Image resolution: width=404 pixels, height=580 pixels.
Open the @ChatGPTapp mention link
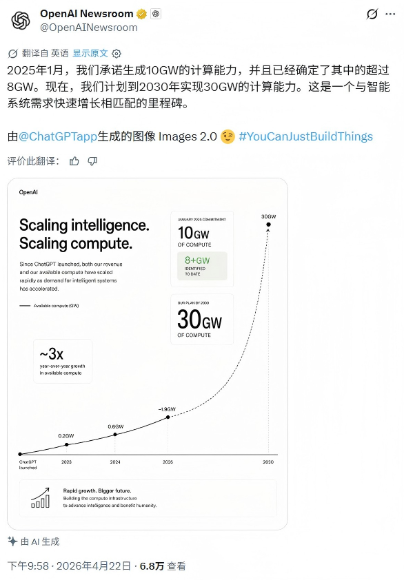58,136
